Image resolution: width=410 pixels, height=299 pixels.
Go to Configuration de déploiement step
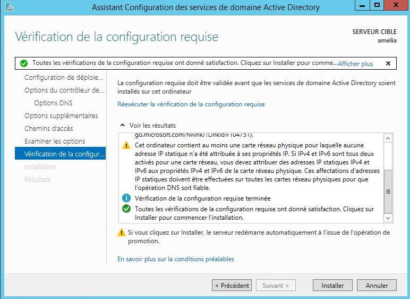[x=64, y=78]
